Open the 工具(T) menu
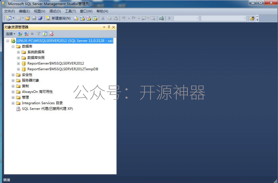This screenshot has width=278, height=183. 70,11
